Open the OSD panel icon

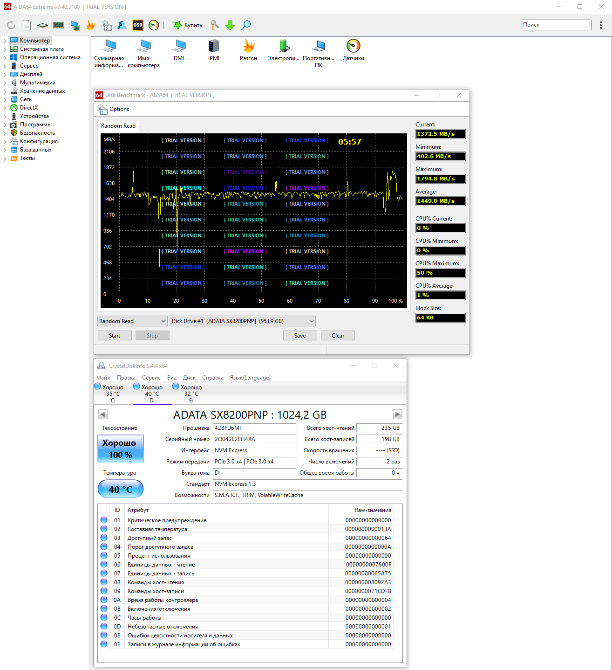point(138,25)
